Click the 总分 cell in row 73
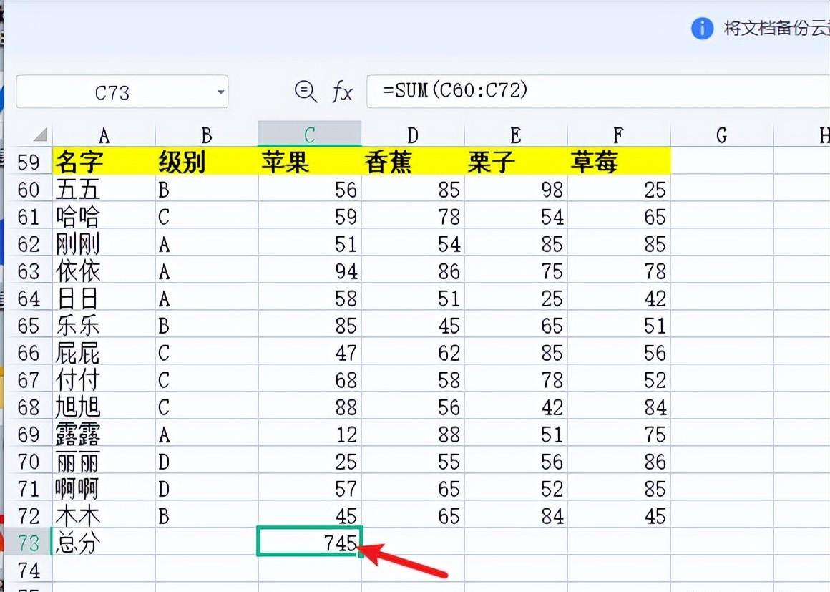Viewport: 830px width, 592px height. click(x=104, y=542)
